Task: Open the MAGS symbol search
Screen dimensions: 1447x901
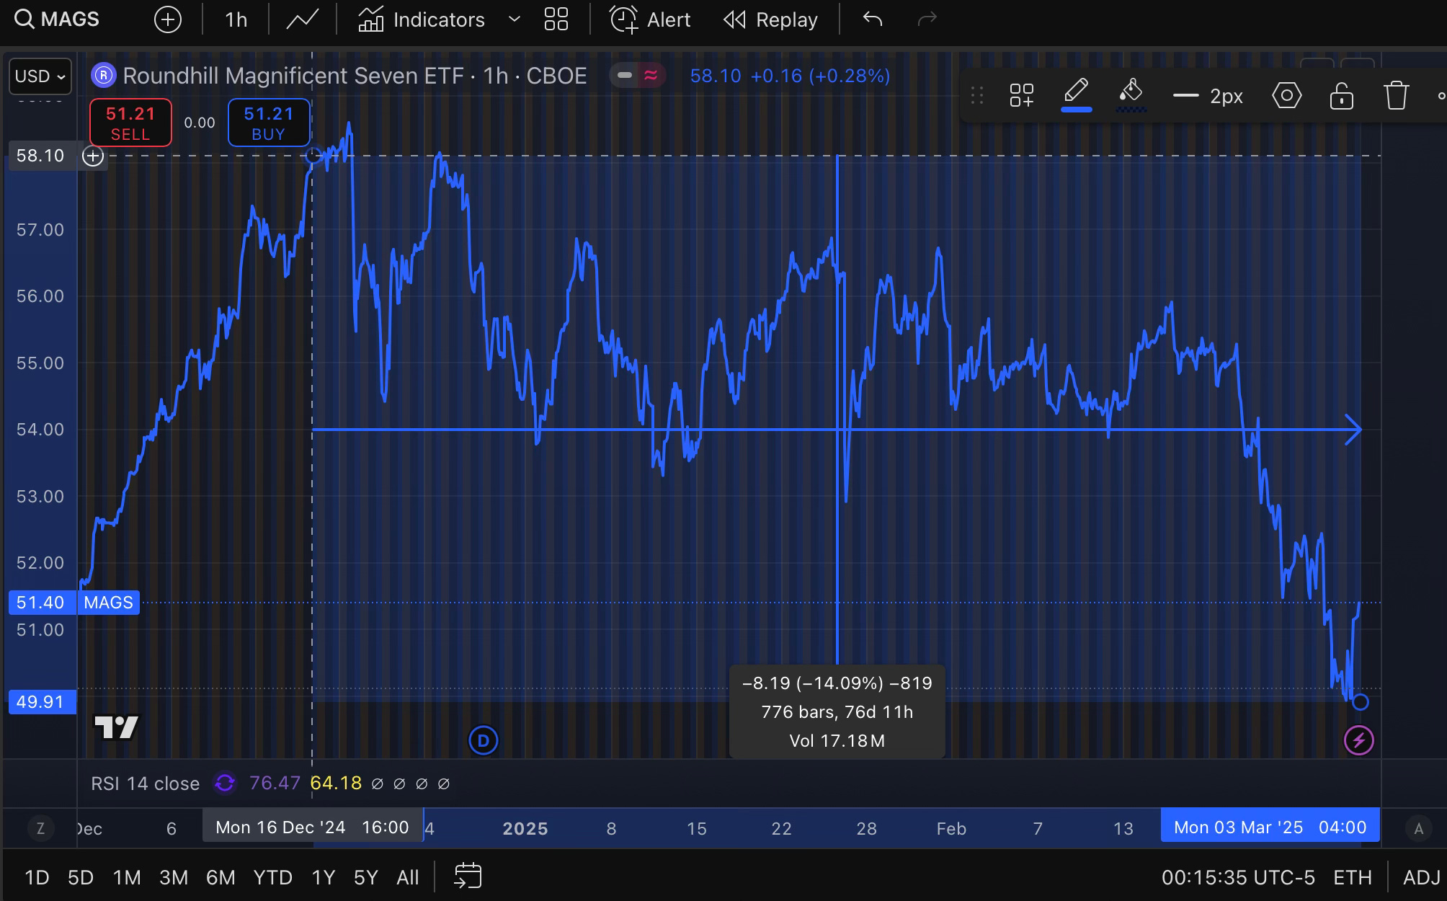Action: pyautogui.click(x=58, y=19)
